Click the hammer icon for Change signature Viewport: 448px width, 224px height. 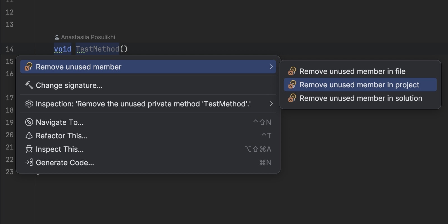click(x=29, y=85)
